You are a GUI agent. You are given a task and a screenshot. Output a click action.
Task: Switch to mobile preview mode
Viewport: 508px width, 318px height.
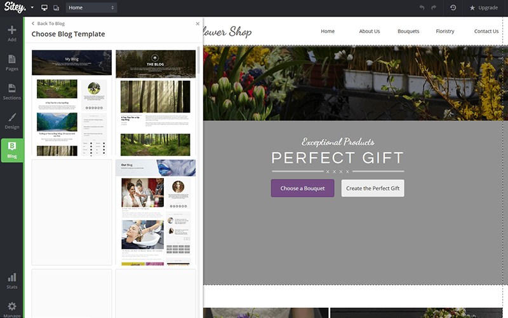pyautogui.click(x=57, y=8)
